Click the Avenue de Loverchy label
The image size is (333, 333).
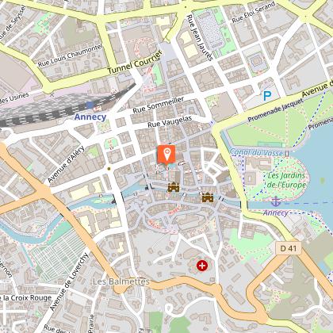69,282
